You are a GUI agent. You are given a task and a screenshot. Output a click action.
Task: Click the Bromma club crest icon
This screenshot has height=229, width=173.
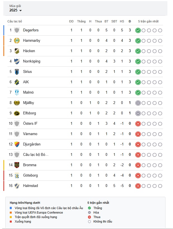click(17, 165)
